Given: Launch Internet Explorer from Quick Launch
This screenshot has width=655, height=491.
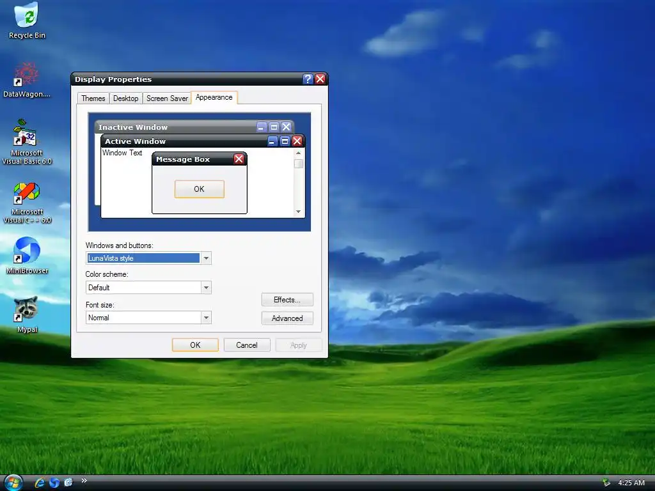Looking at the screenshot, I should pos(40,482).
